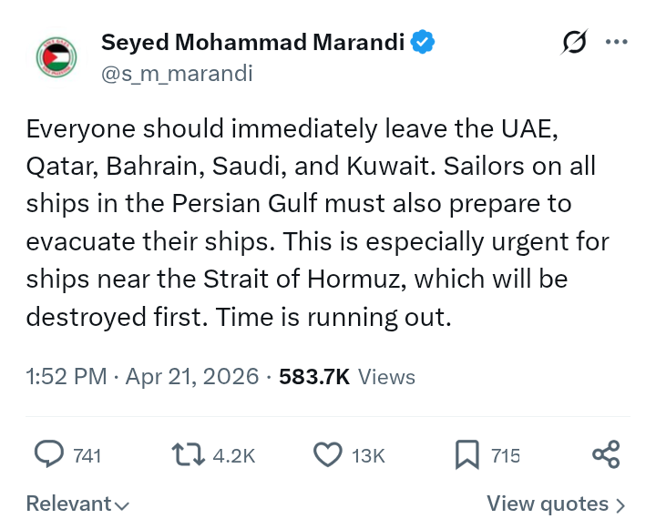Image resolution: width=656 pixels, height=529 pixels.
Task: Click the 4.2K reposts count
Action: tap(232, 454)
